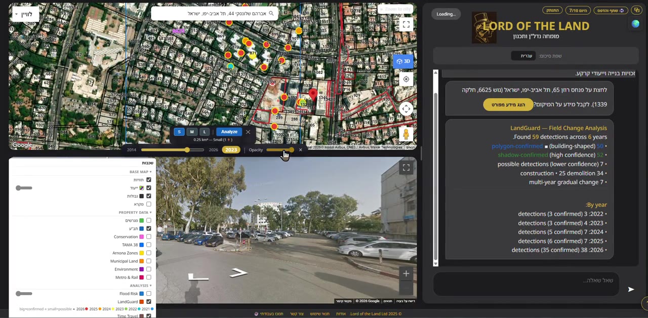Viewport: 648px width, 318px height.
Task: Expand the Street View panel to fullscreen
Action: click(406, 168)
